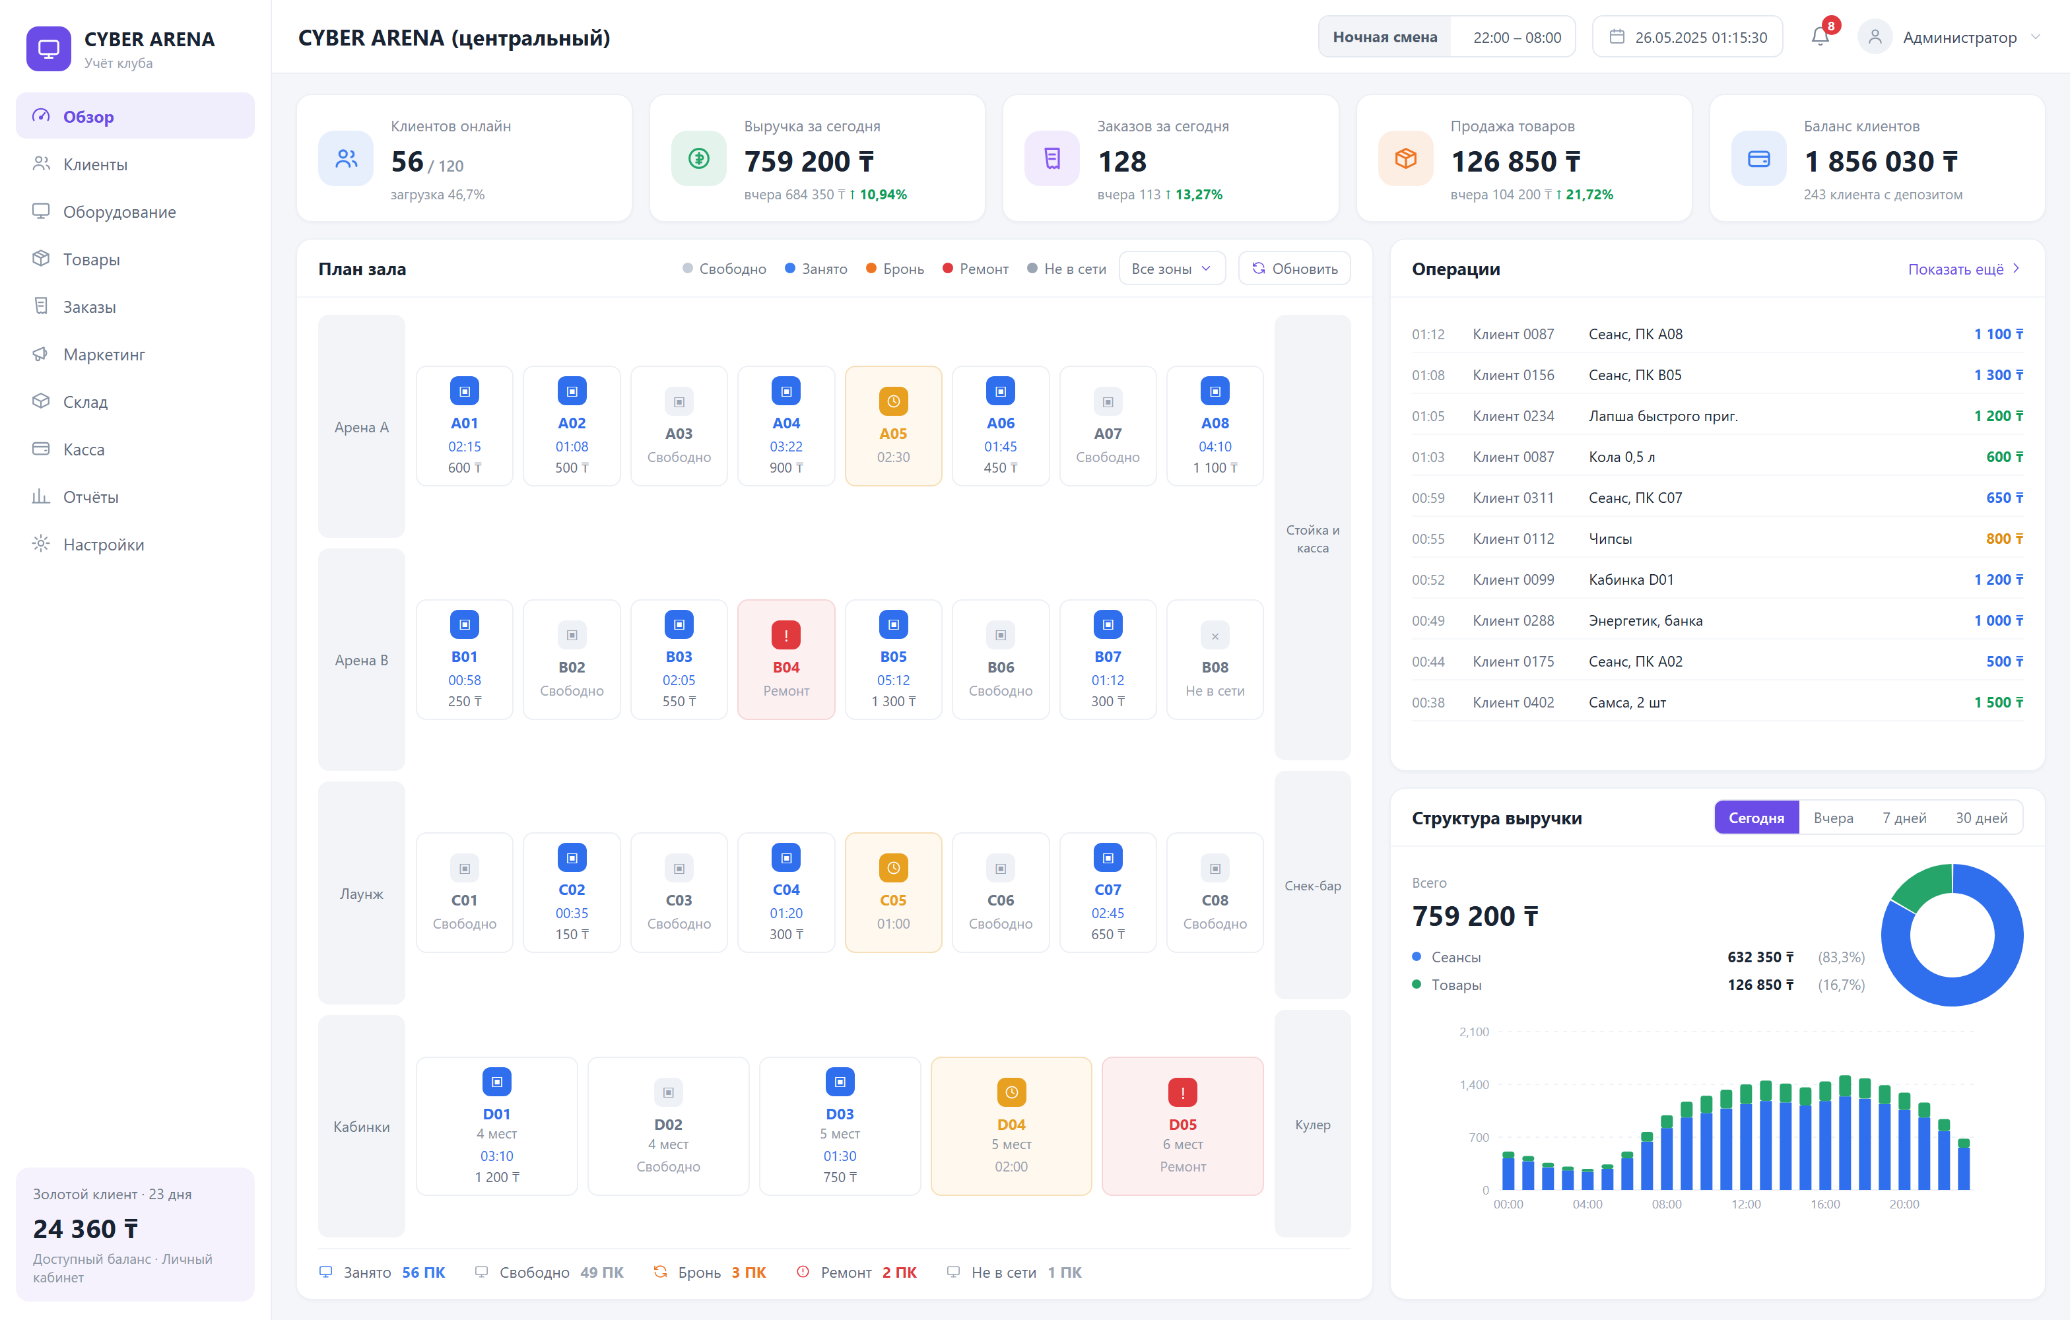The width and height of the screenshot is (2070, 1320).
Task: Open the notifications bell icon
Action: pos(1820,37)
